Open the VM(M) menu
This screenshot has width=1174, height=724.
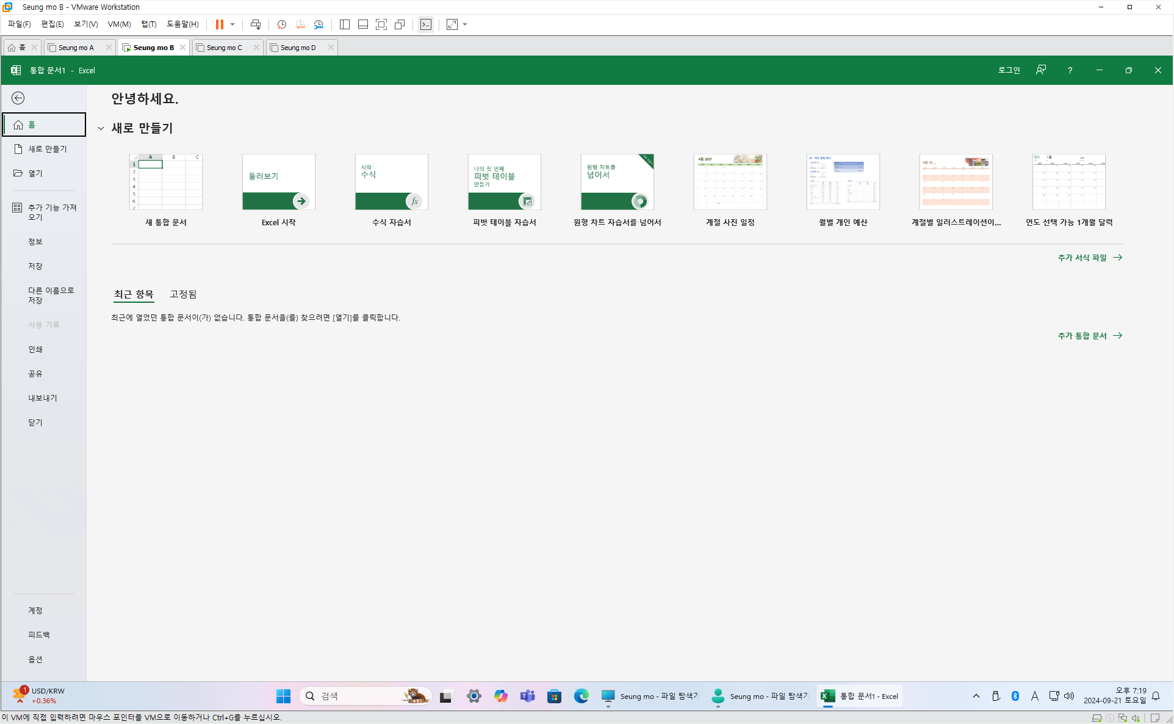coord(119,24)
